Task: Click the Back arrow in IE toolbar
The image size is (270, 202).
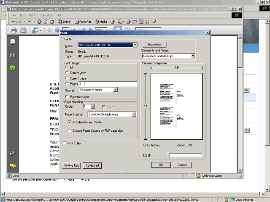Action: [16, 21]
